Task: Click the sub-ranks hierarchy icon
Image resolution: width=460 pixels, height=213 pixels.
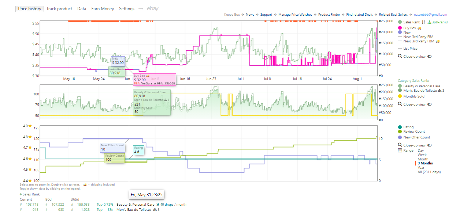Action: tap(430, 22)
